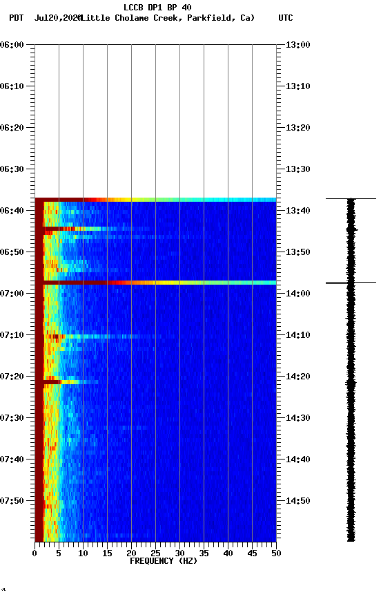Click the '07:10' PDT time label
Image resolution: width=381 pixels, height=597 pixels.
click(12, 335)
